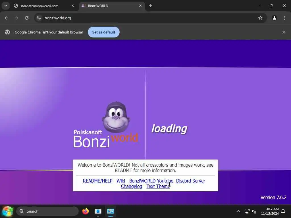Close the store.steampowered.com tab
The image size is (291, 218).
[73, 6]
